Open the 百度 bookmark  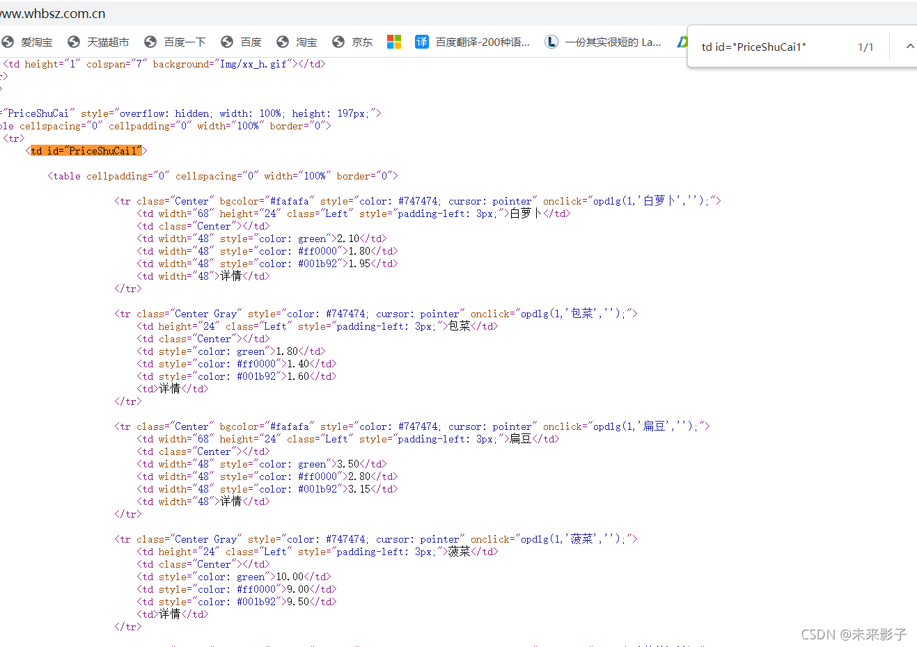242,42
